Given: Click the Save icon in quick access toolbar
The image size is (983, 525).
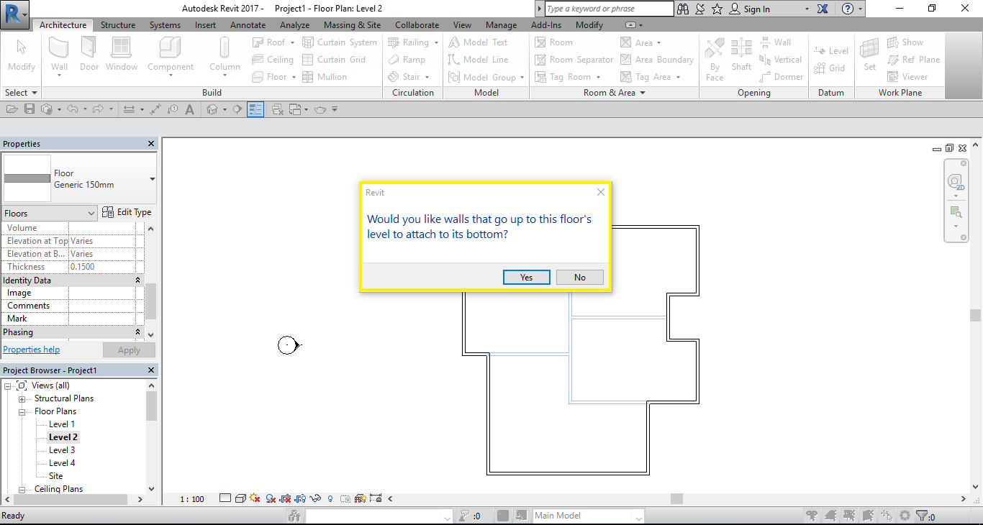Looking at the screenshot, I should [x=30, y=109].
